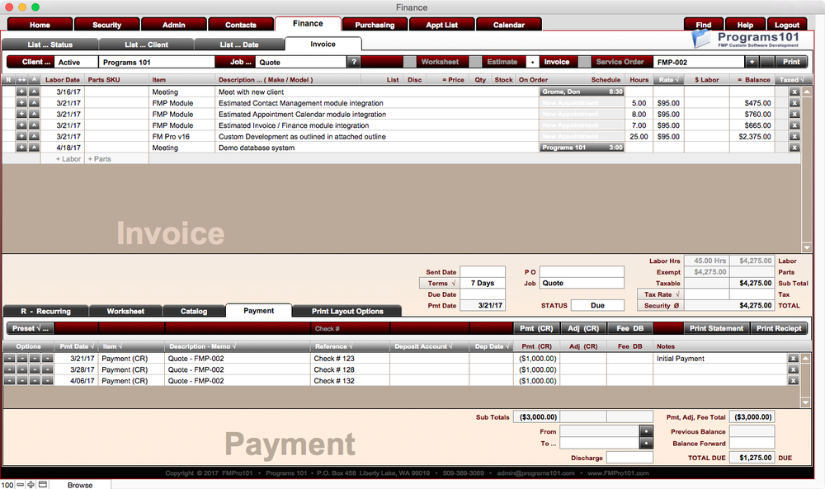The width and height of the screenshot is (825, 489).
Task: Click the up-arrow header icon beside ++
Action: tap(34, 80)
